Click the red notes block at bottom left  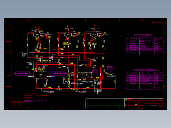tap(36, 97)
